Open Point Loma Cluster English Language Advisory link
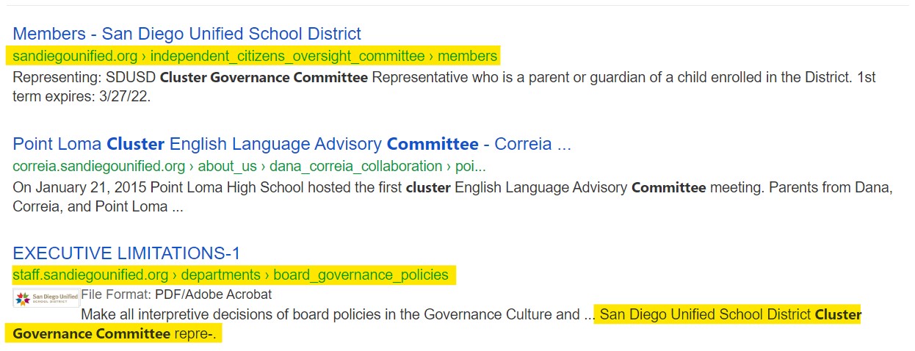Image resolution: width=915 pixels, height=351 pixels. (x=292, y=144)
